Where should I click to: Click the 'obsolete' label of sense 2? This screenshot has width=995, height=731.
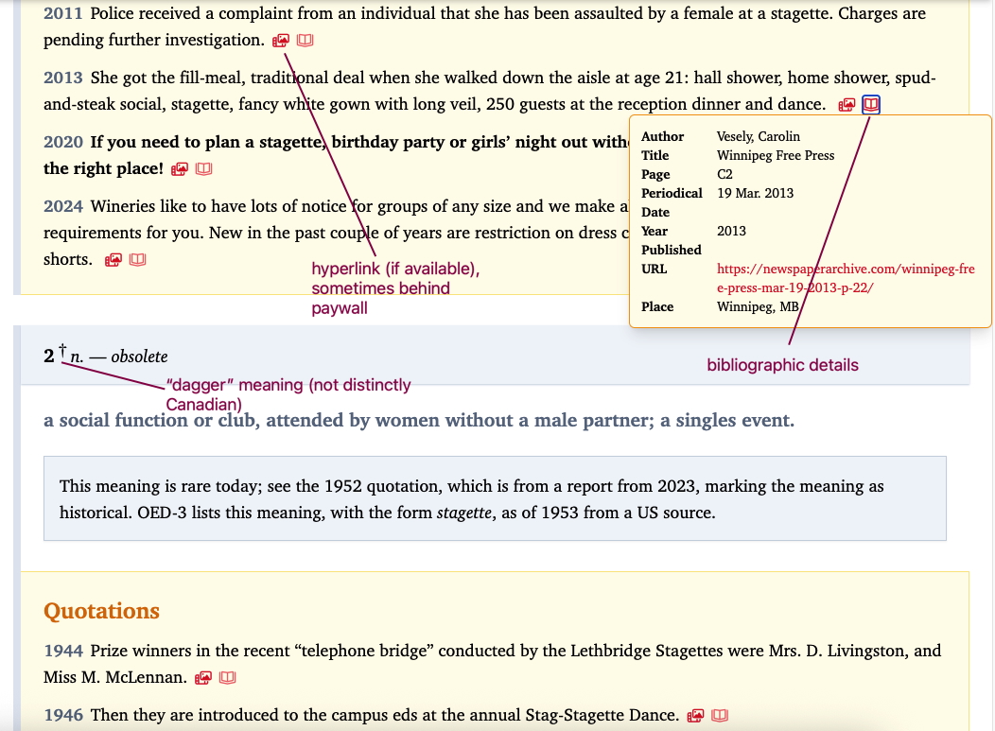click(139, 357)
